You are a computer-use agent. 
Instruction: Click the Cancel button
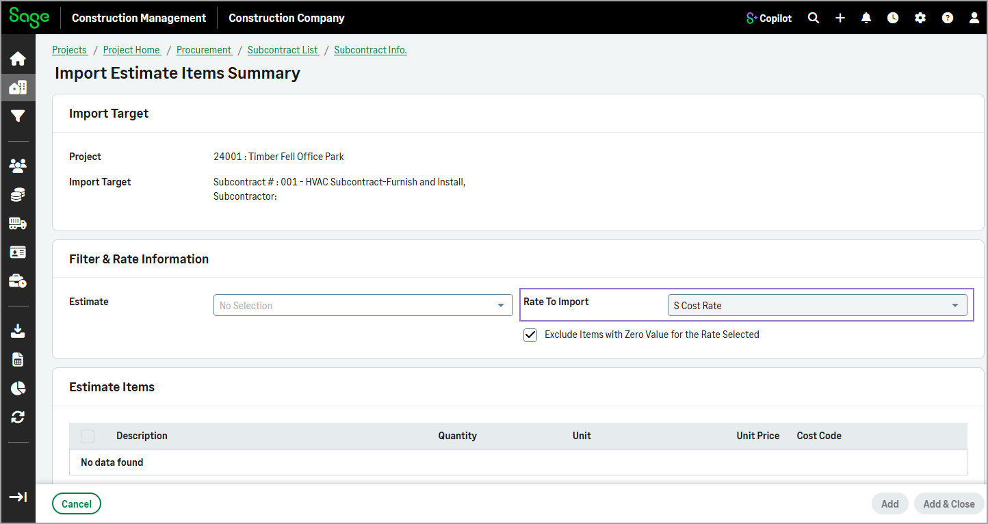point(77,504)
